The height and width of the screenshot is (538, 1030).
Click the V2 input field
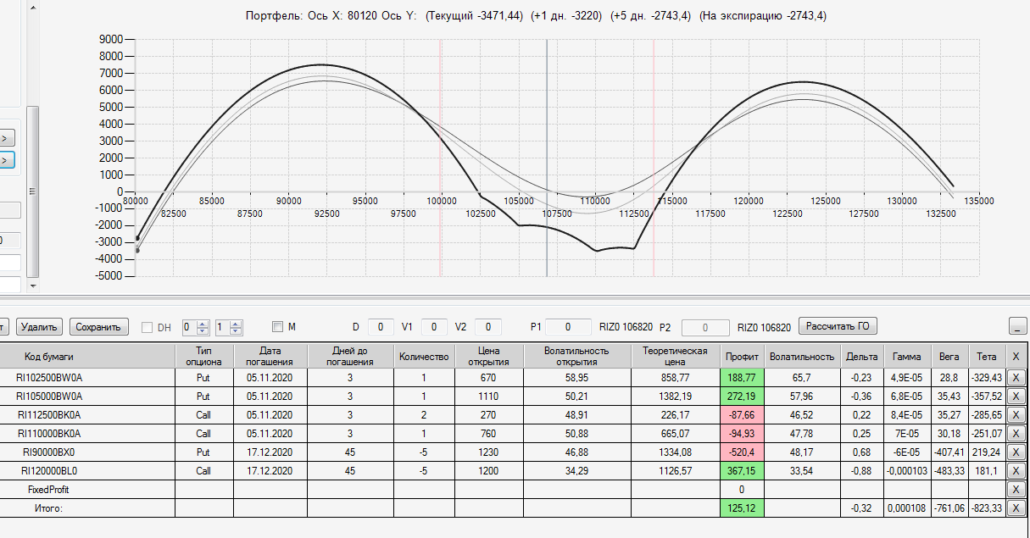[x=487, y=327]
